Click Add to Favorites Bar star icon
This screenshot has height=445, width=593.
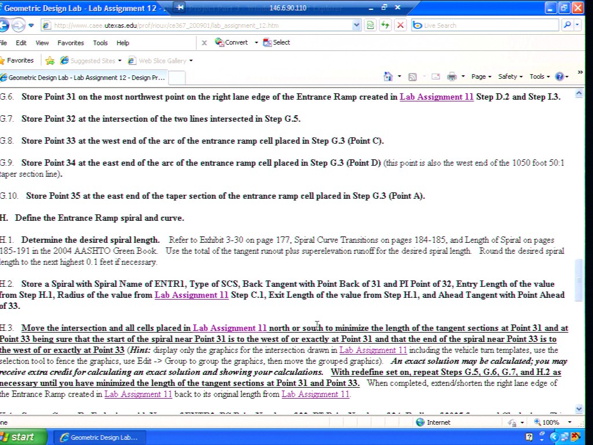[x=50, y=60]
